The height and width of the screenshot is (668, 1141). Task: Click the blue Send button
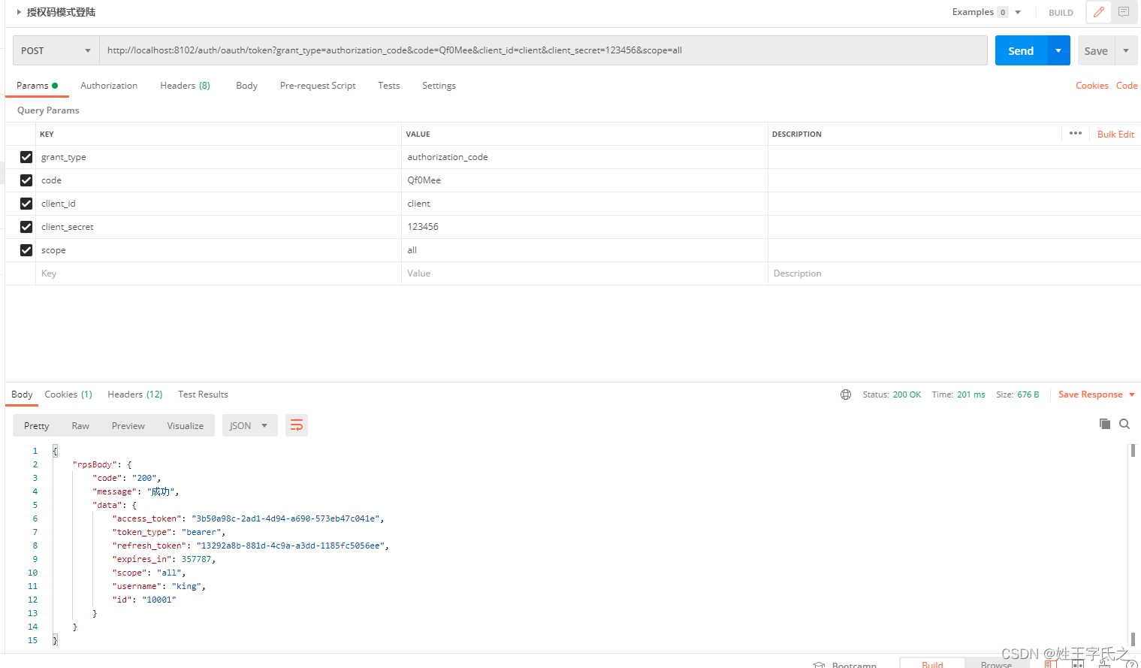coord(1021,50)
